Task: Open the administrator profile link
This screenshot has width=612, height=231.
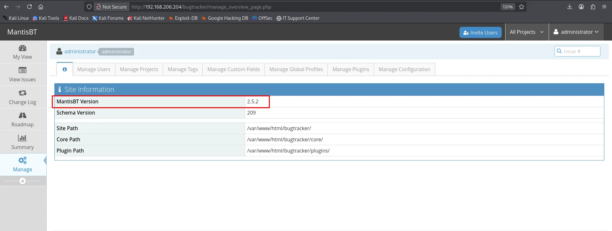Action: 80,51
